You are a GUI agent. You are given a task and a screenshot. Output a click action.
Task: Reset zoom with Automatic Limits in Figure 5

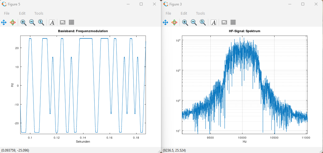click(41, 22)
